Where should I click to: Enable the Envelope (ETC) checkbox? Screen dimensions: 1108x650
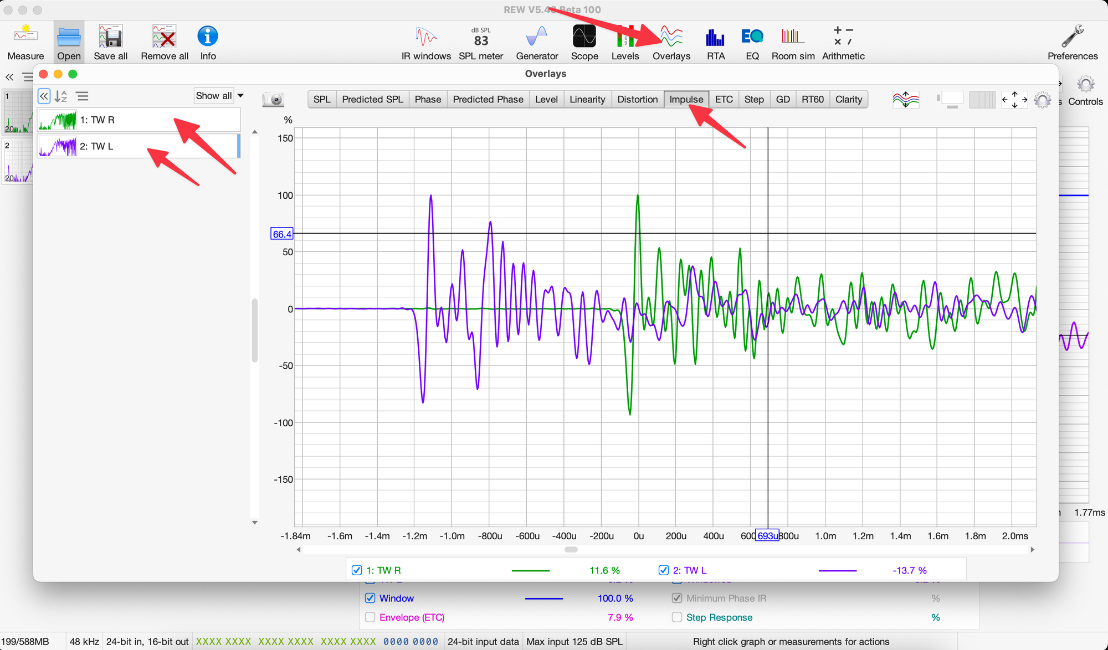tap(370, 617)
